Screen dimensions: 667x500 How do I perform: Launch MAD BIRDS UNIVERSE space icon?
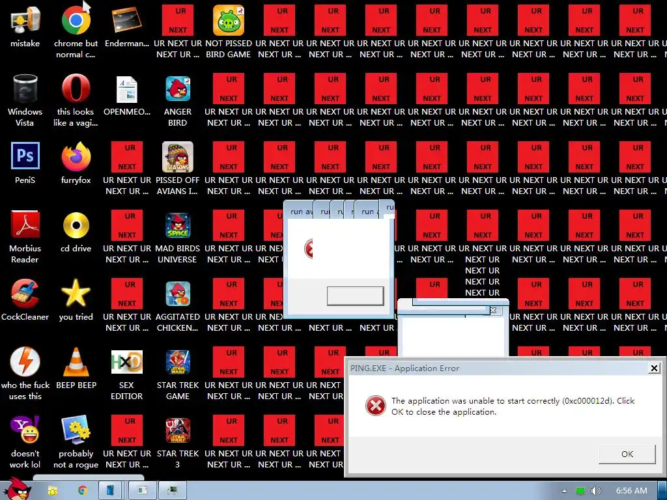(x=177, y=225)
